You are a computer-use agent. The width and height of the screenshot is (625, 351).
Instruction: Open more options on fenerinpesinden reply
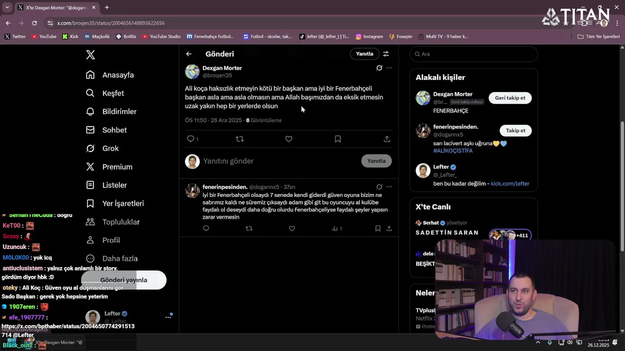tap(389, 187)
